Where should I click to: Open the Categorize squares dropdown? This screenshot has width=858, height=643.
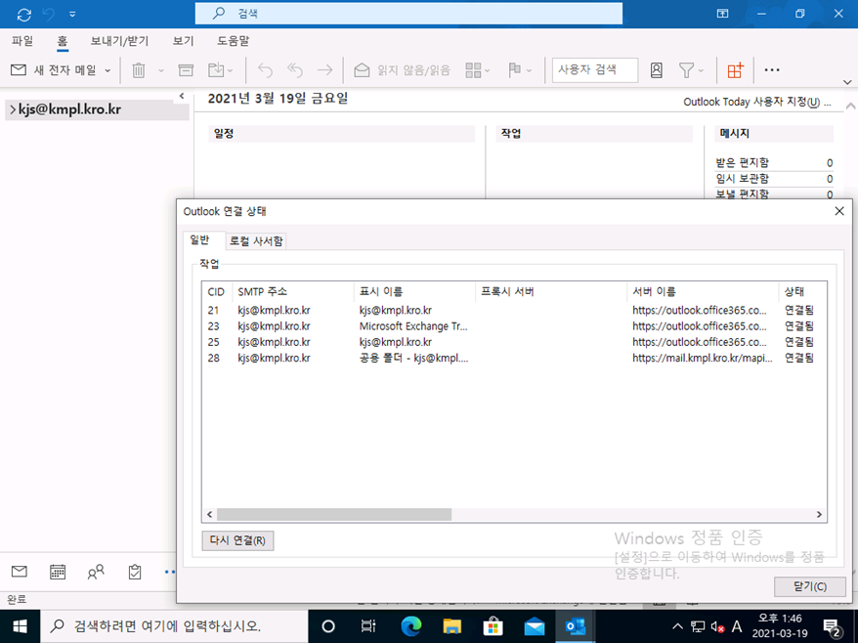(477, 70)
